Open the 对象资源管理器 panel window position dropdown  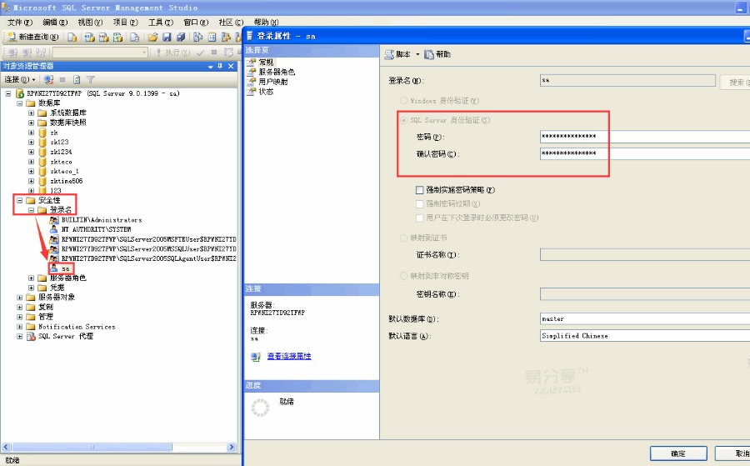point(211,67)
